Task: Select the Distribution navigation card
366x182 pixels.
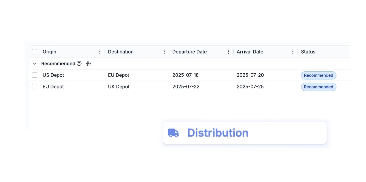Action: click(245, 133)
